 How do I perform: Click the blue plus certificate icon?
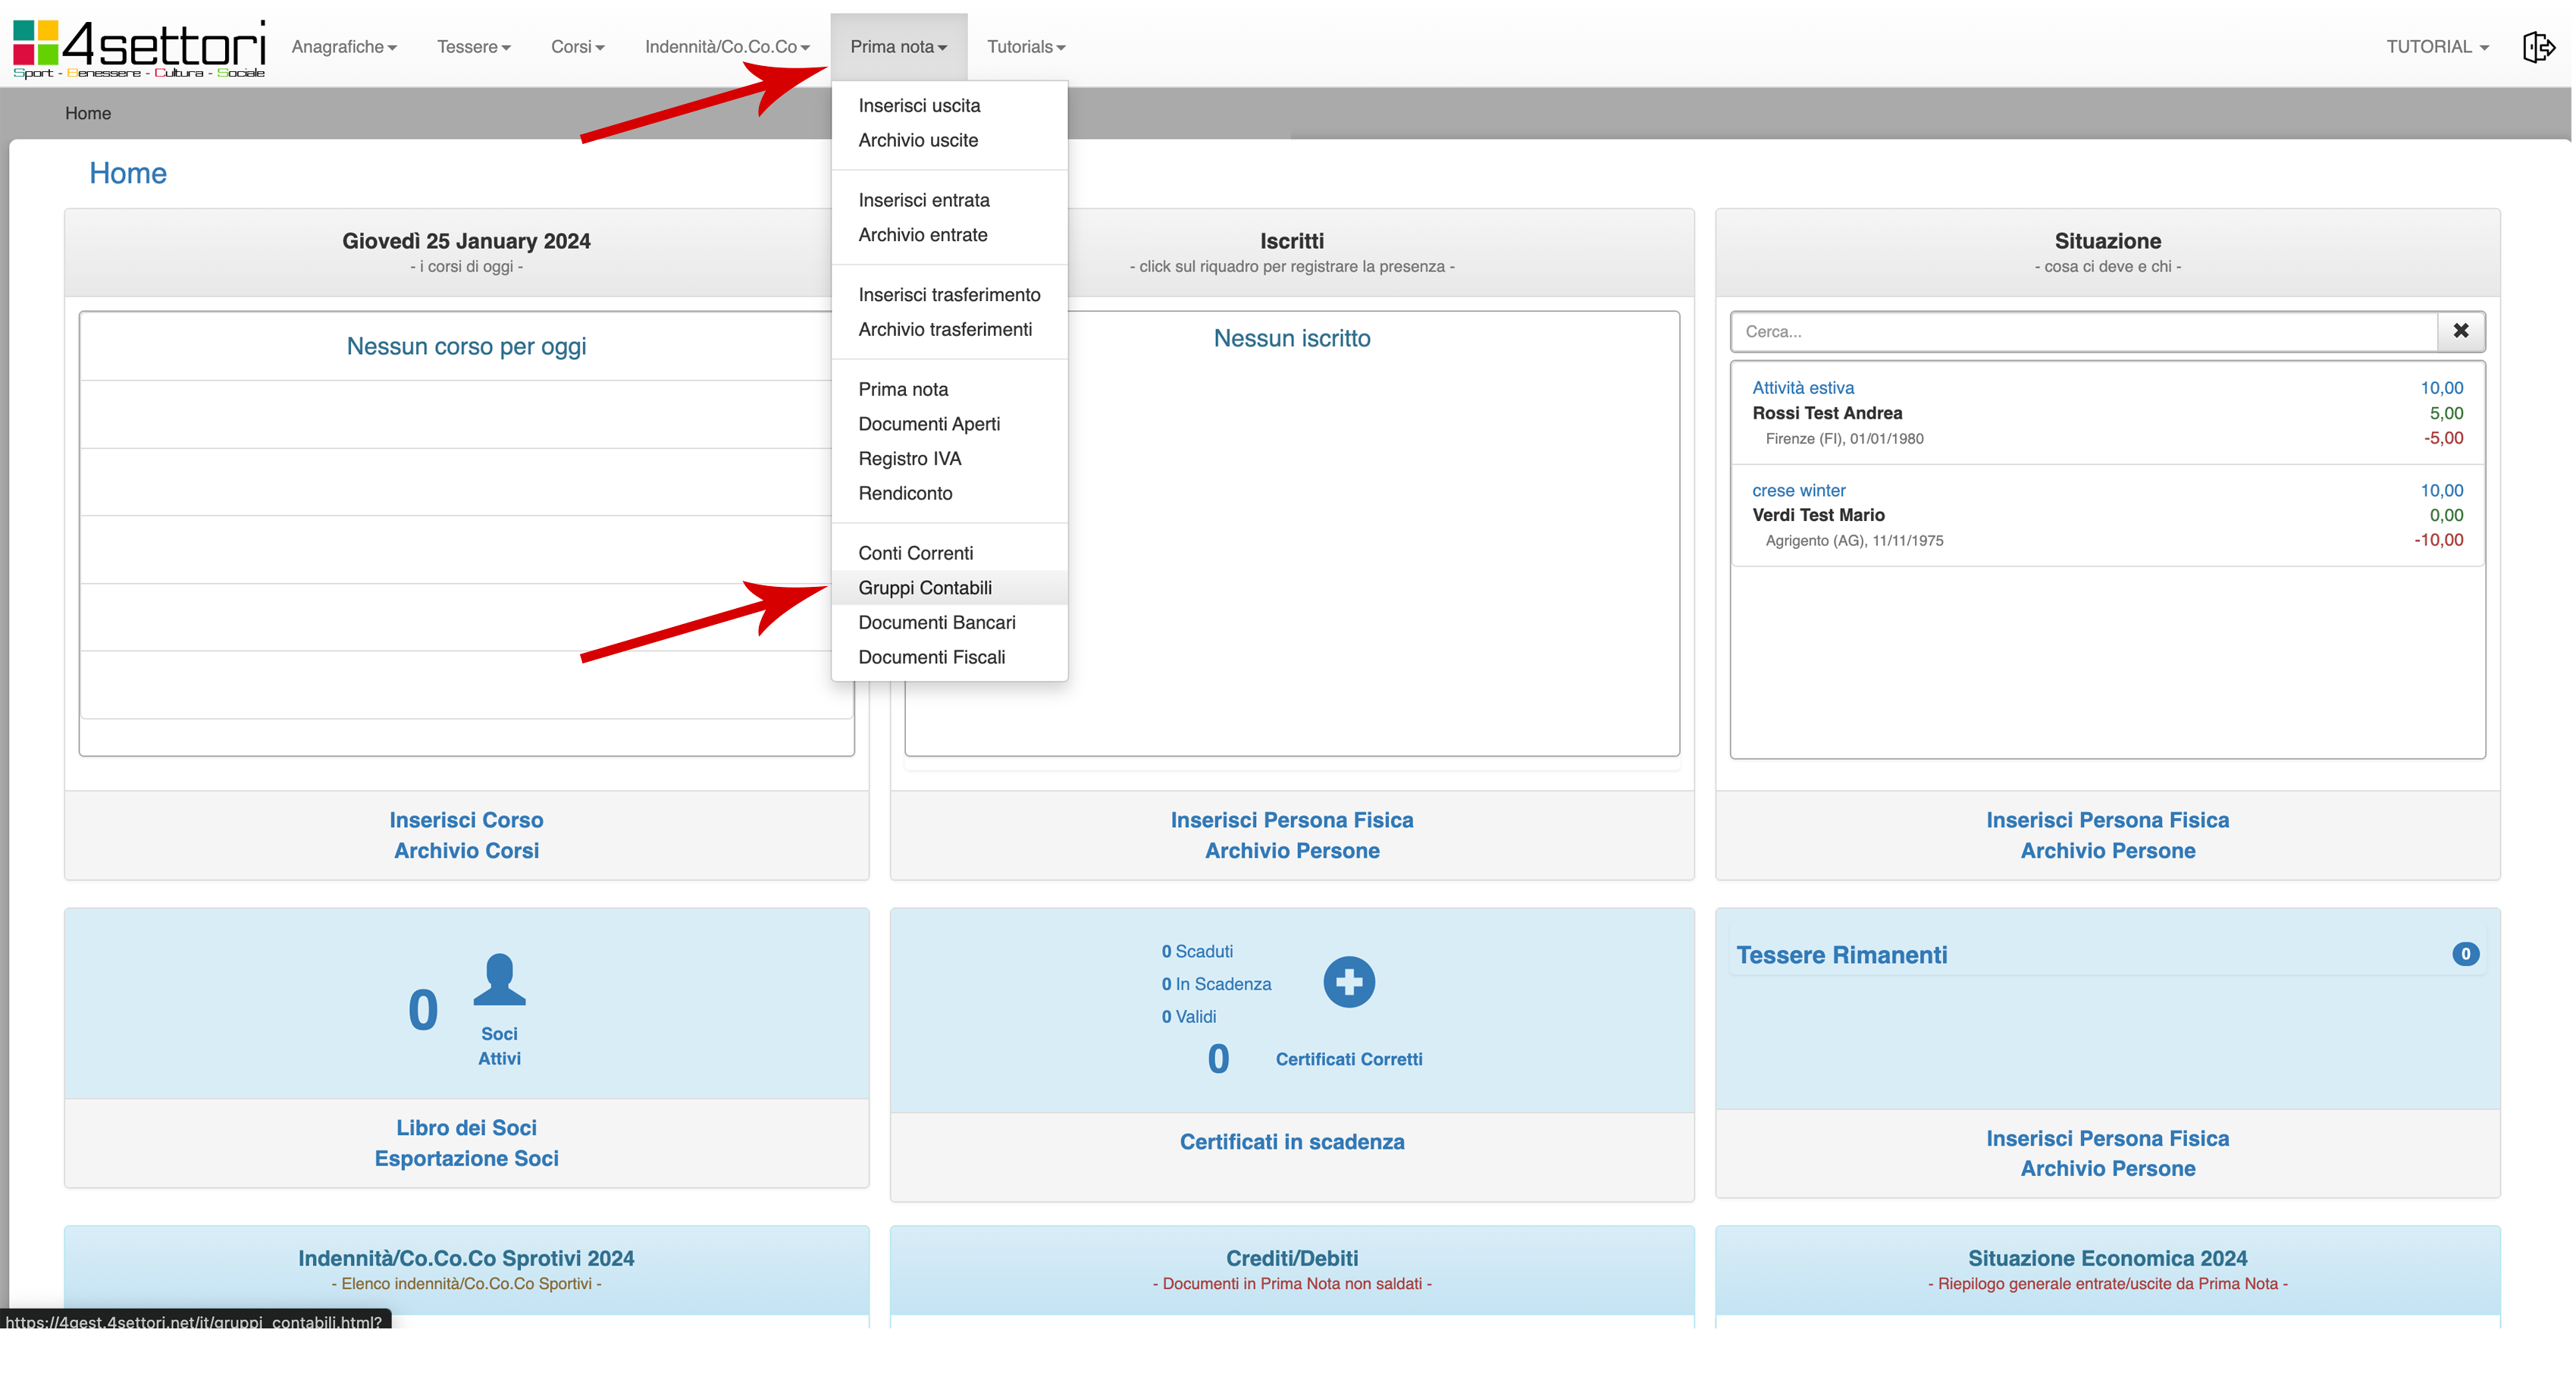click(1348, 982)
